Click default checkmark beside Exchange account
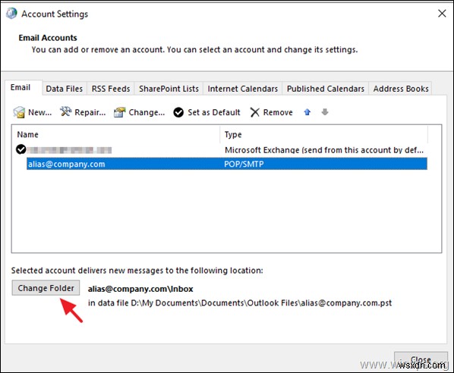 tap(20, 149)
